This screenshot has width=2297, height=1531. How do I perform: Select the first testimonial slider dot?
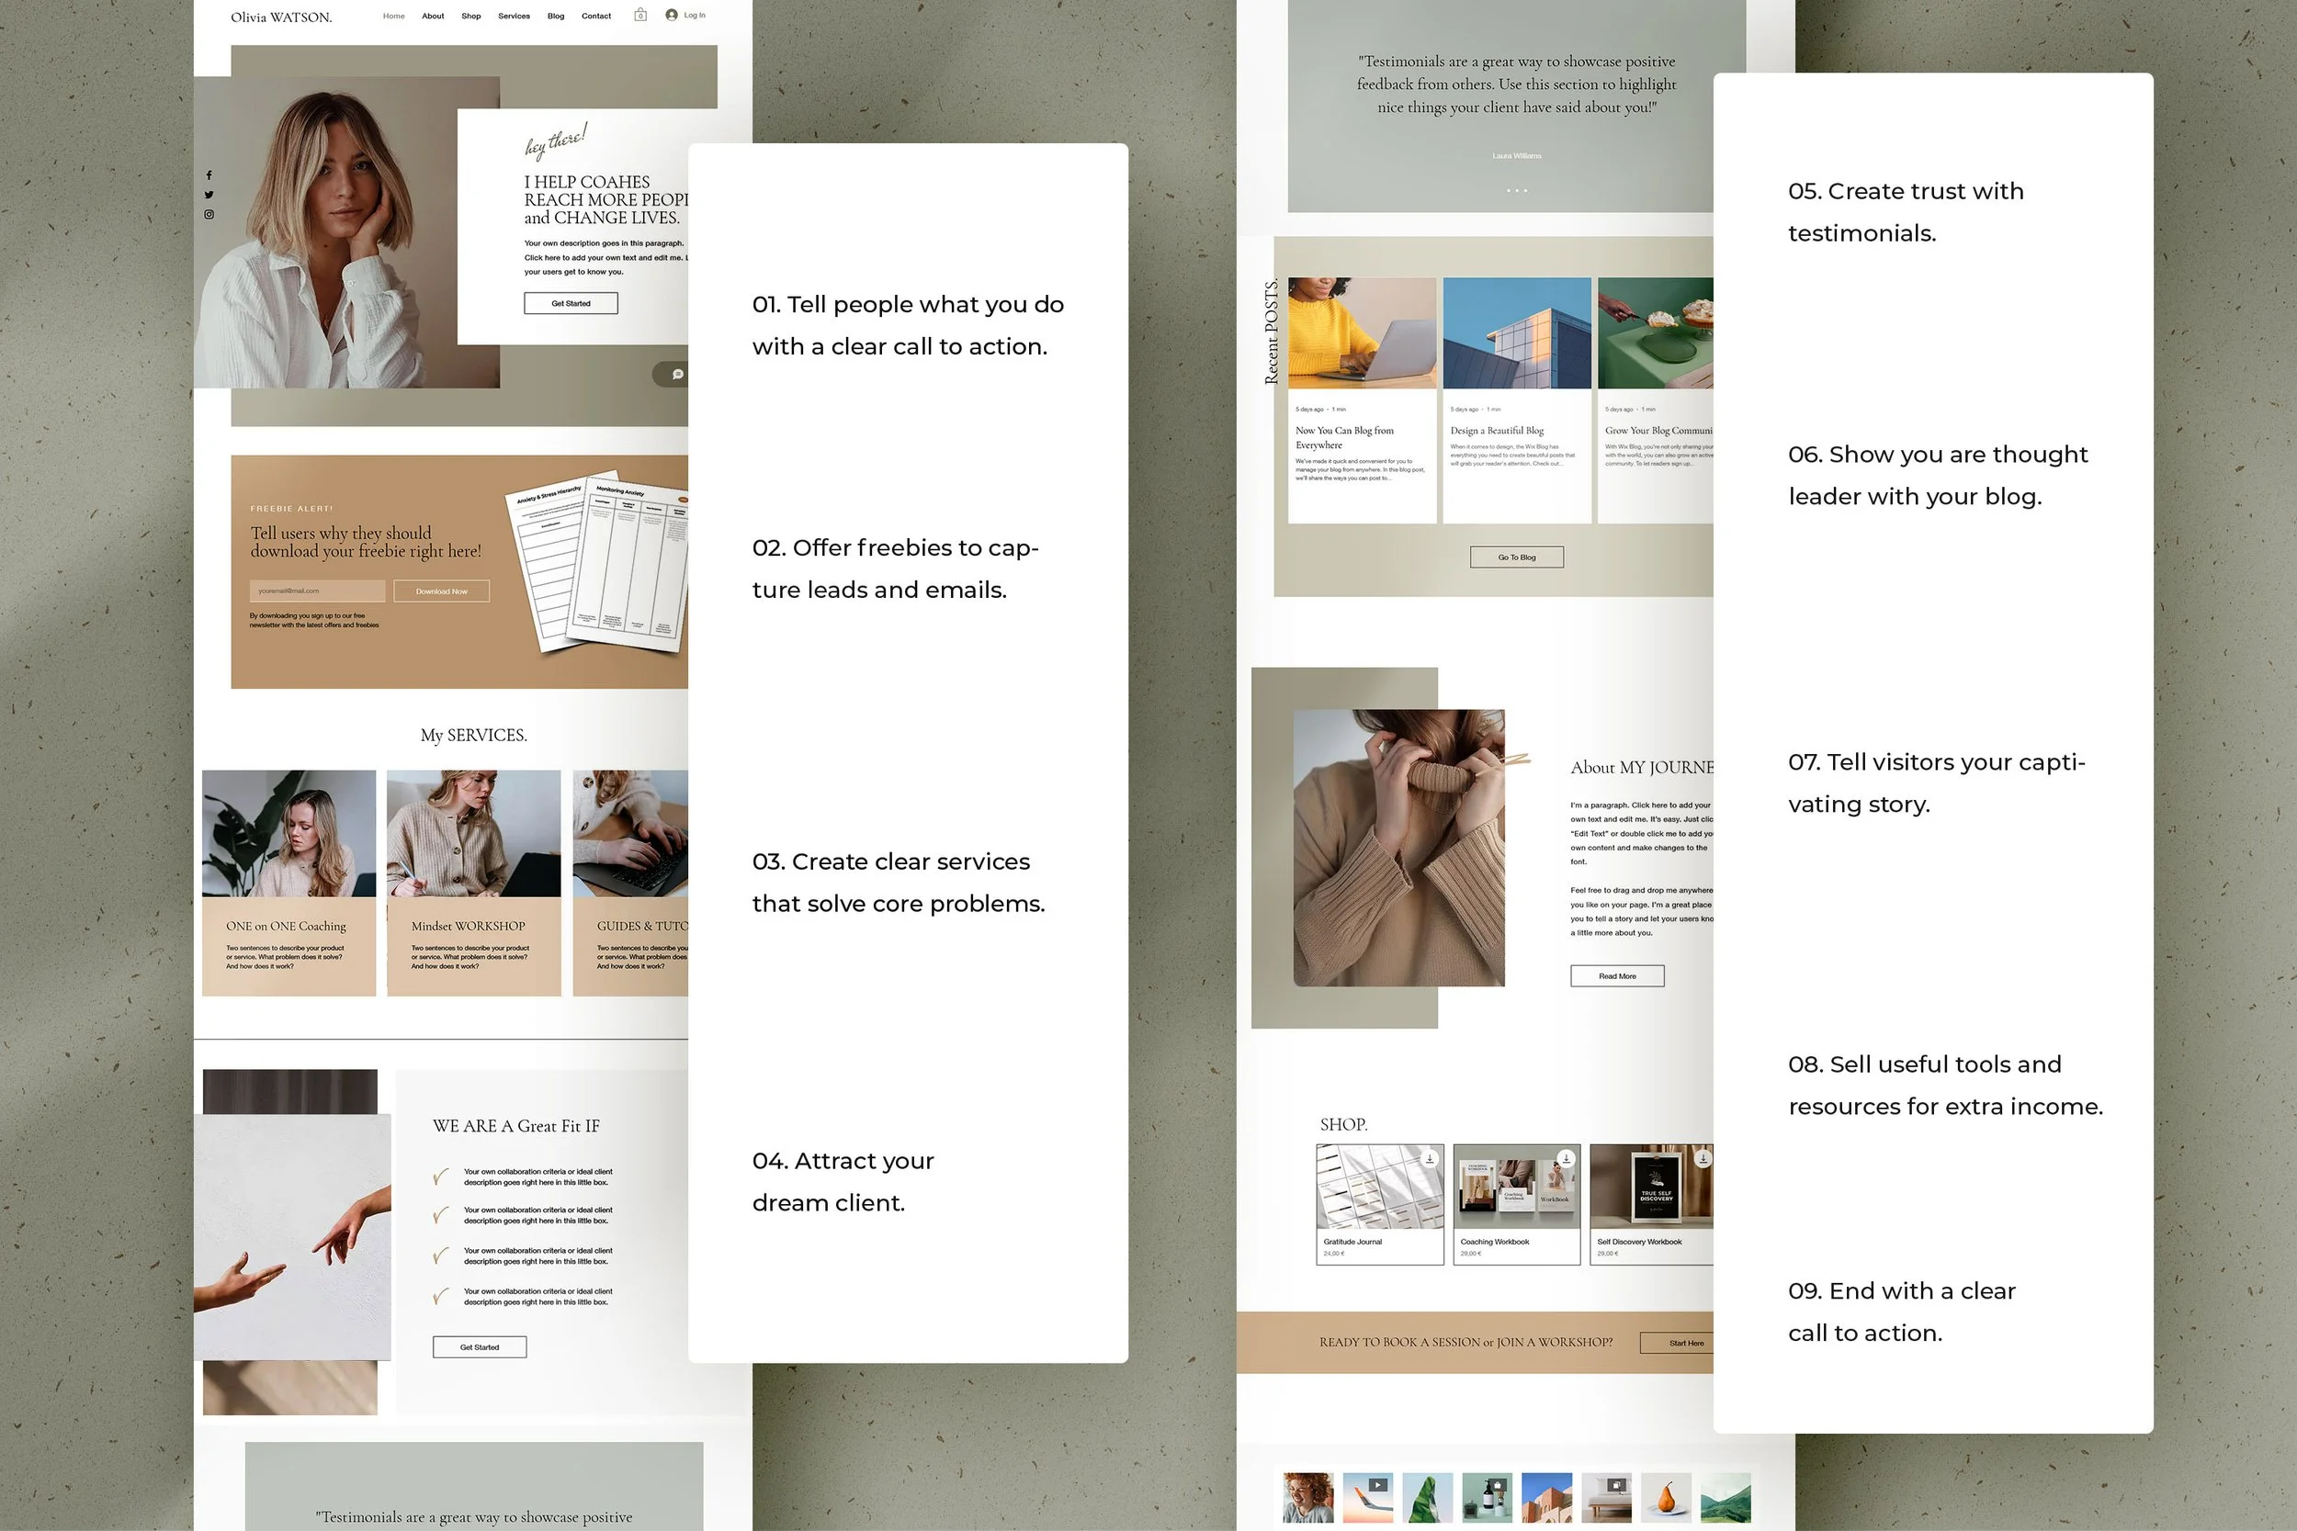coord(1508,190)
